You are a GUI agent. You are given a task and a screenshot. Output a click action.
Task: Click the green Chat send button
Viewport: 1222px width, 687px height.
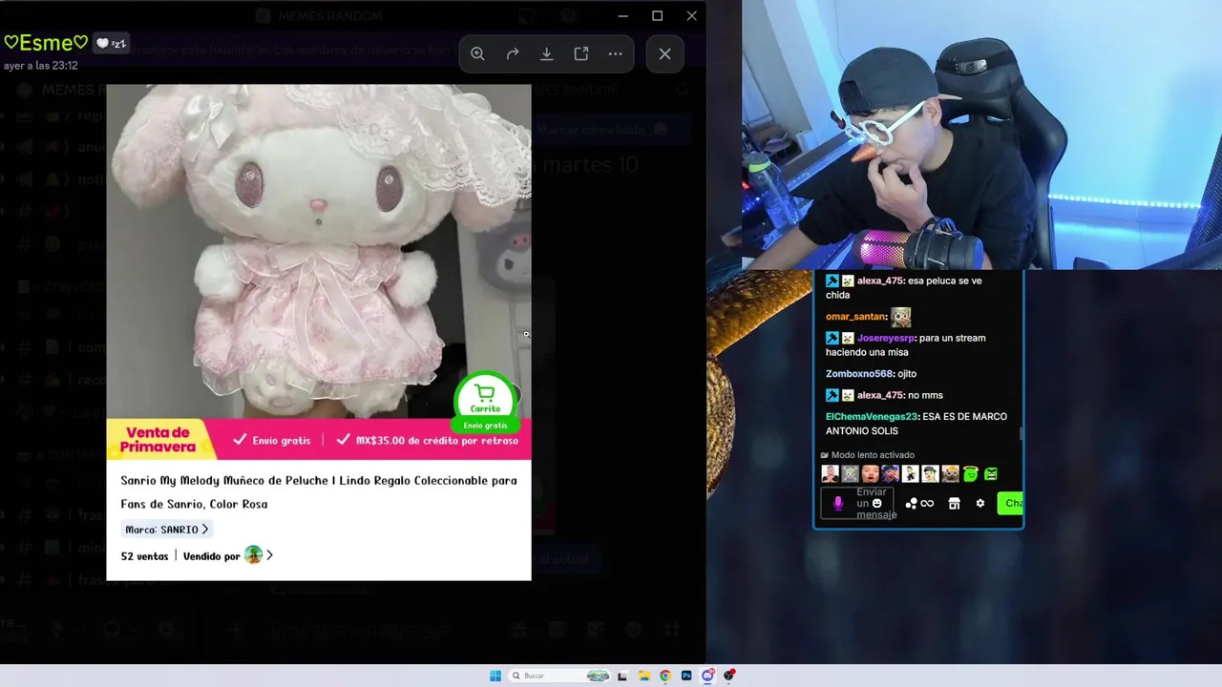[1010, 503]
